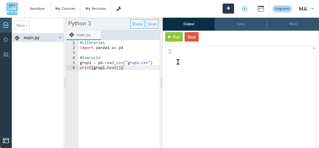Open the settings gear in sidebar

(x=6, y=40)
